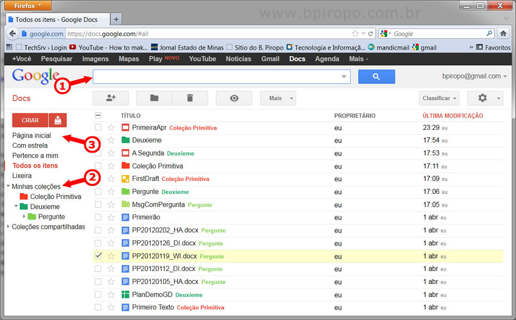The image size is (516, 320).
Task: Click the magnifier in Firefox search box
Action: pyautogui.click(x=489, y=33)
